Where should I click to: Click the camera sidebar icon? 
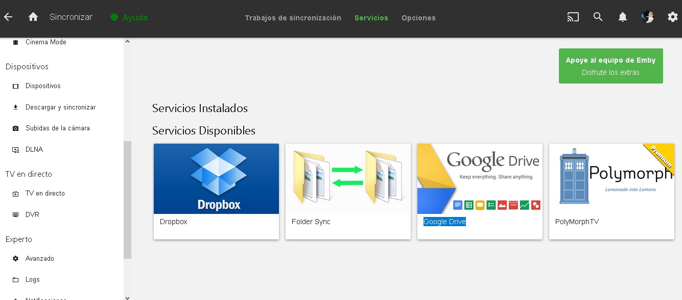tap(15, 128)
